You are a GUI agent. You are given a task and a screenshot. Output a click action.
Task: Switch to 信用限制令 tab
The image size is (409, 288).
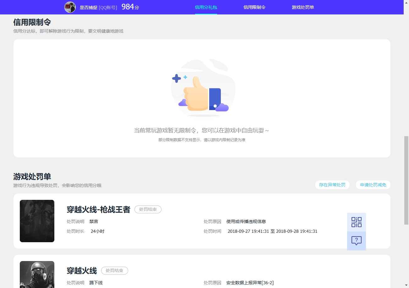(254, 7)
